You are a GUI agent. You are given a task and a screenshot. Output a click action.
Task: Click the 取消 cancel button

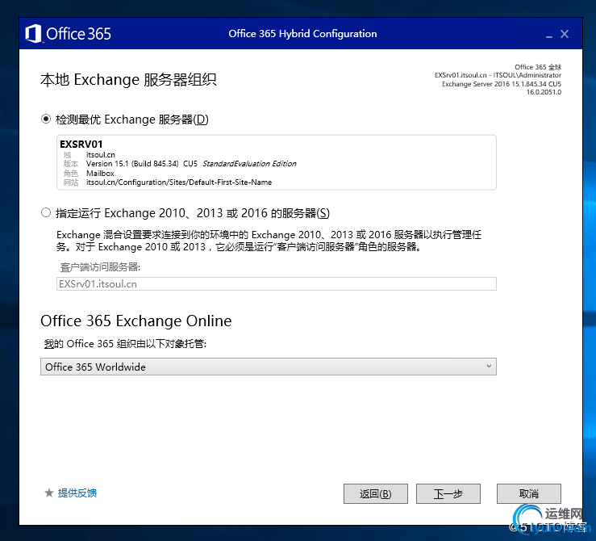[529, 494]
